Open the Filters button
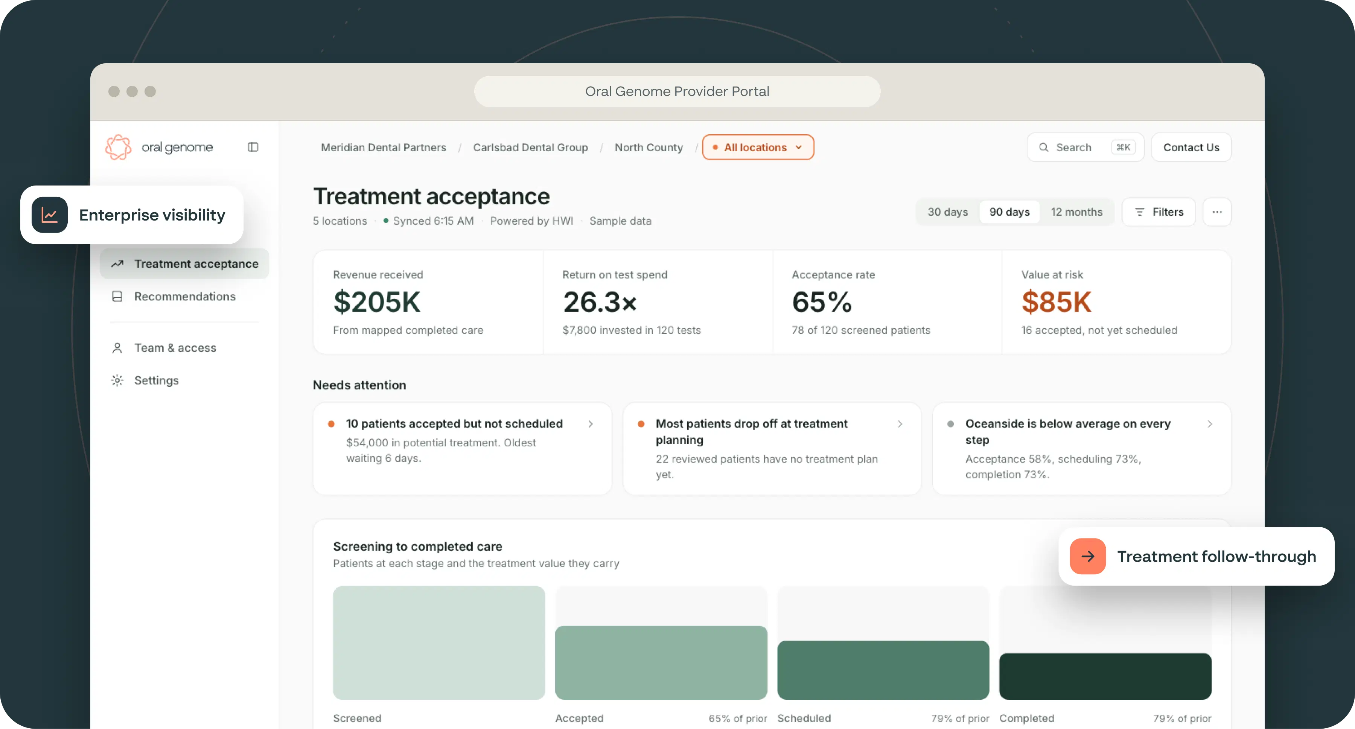1355x729 pixels. coord(1158,212)
